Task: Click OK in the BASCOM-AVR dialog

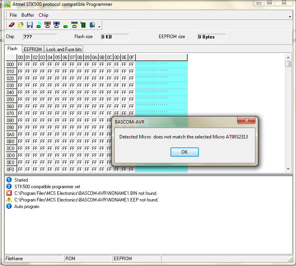Action: click(x=184, y=152)
